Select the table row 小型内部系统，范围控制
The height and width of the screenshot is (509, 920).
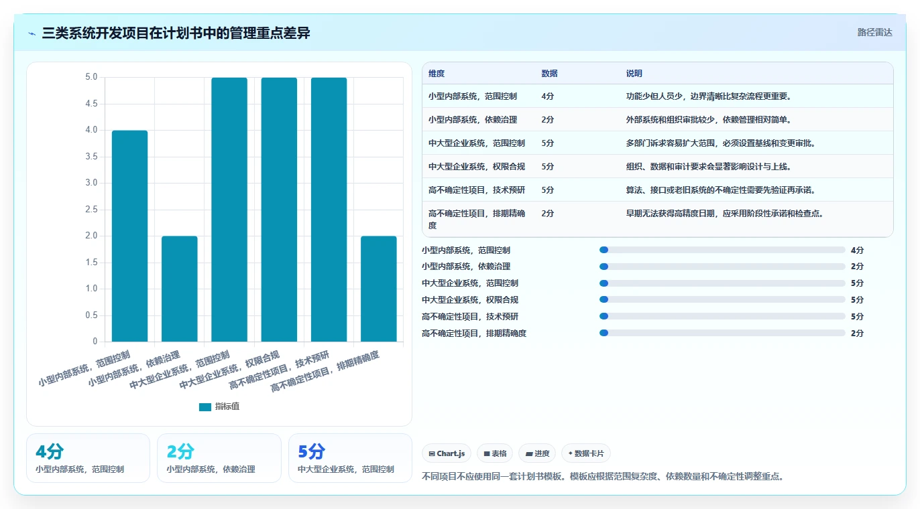(x=658, y=96)
